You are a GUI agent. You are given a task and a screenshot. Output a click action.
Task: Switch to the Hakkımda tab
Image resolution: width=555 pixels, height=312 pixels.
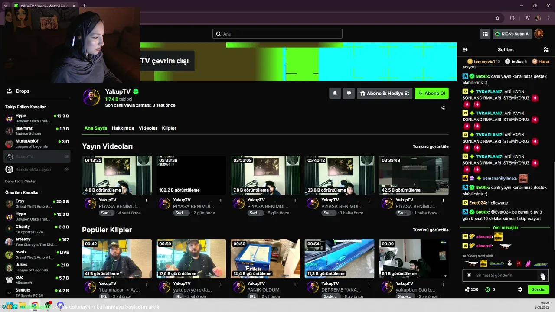point(123,128)
